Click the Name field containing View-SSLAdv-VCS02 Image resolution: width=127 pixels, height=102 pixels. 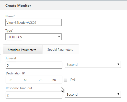point(33,23)
